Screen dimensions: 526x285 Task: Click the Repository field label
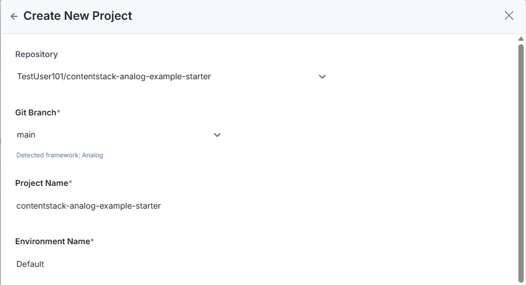click(x=36, y=54)
